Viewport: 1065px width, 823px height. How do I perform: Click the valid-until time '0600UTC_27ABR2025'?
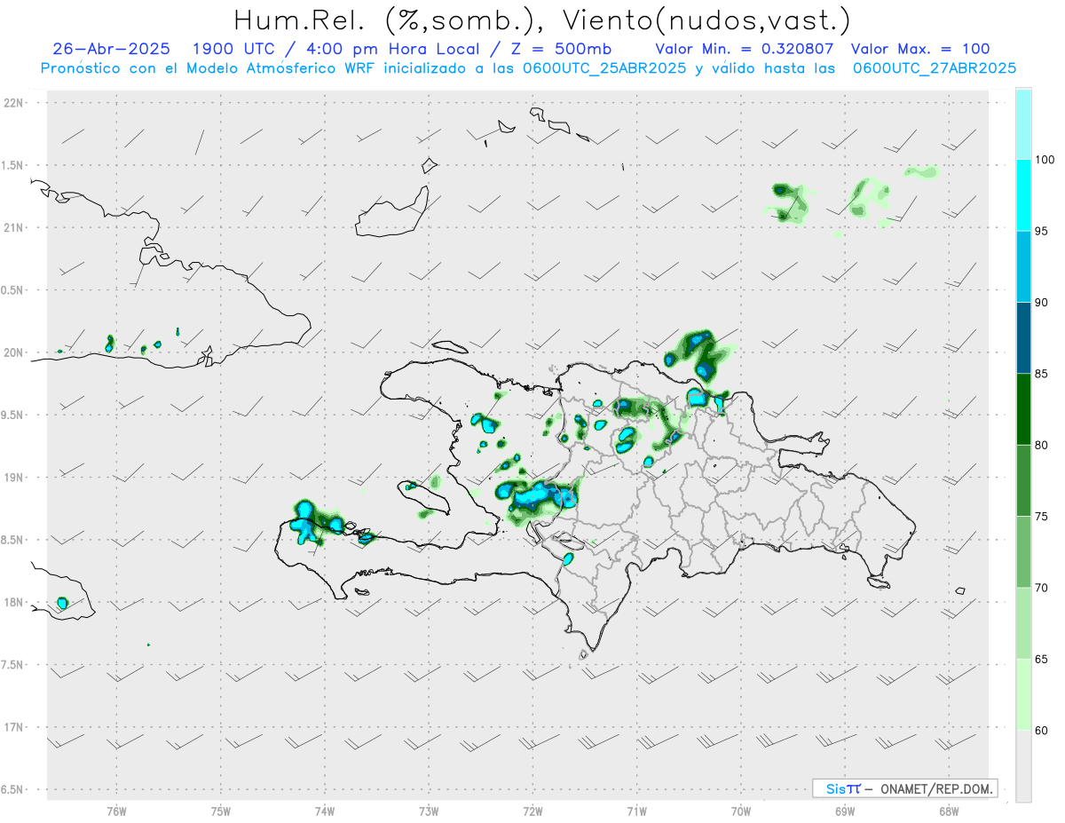[935, 68]
